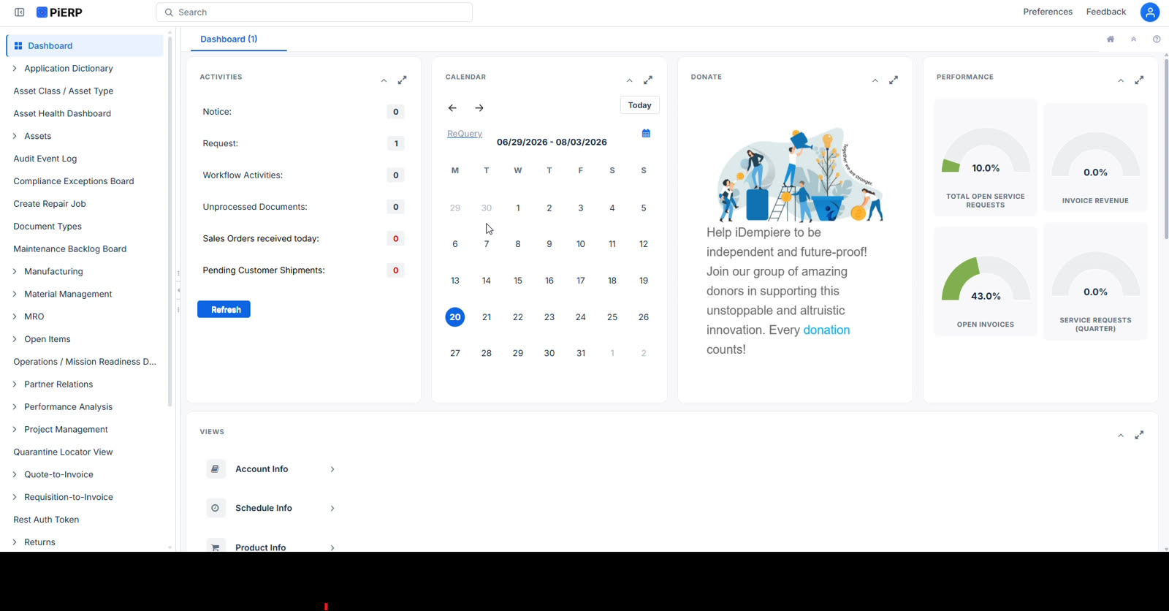Maximize the Performance panel
Screen dimensions: 1169x611
coord(1139,80)
